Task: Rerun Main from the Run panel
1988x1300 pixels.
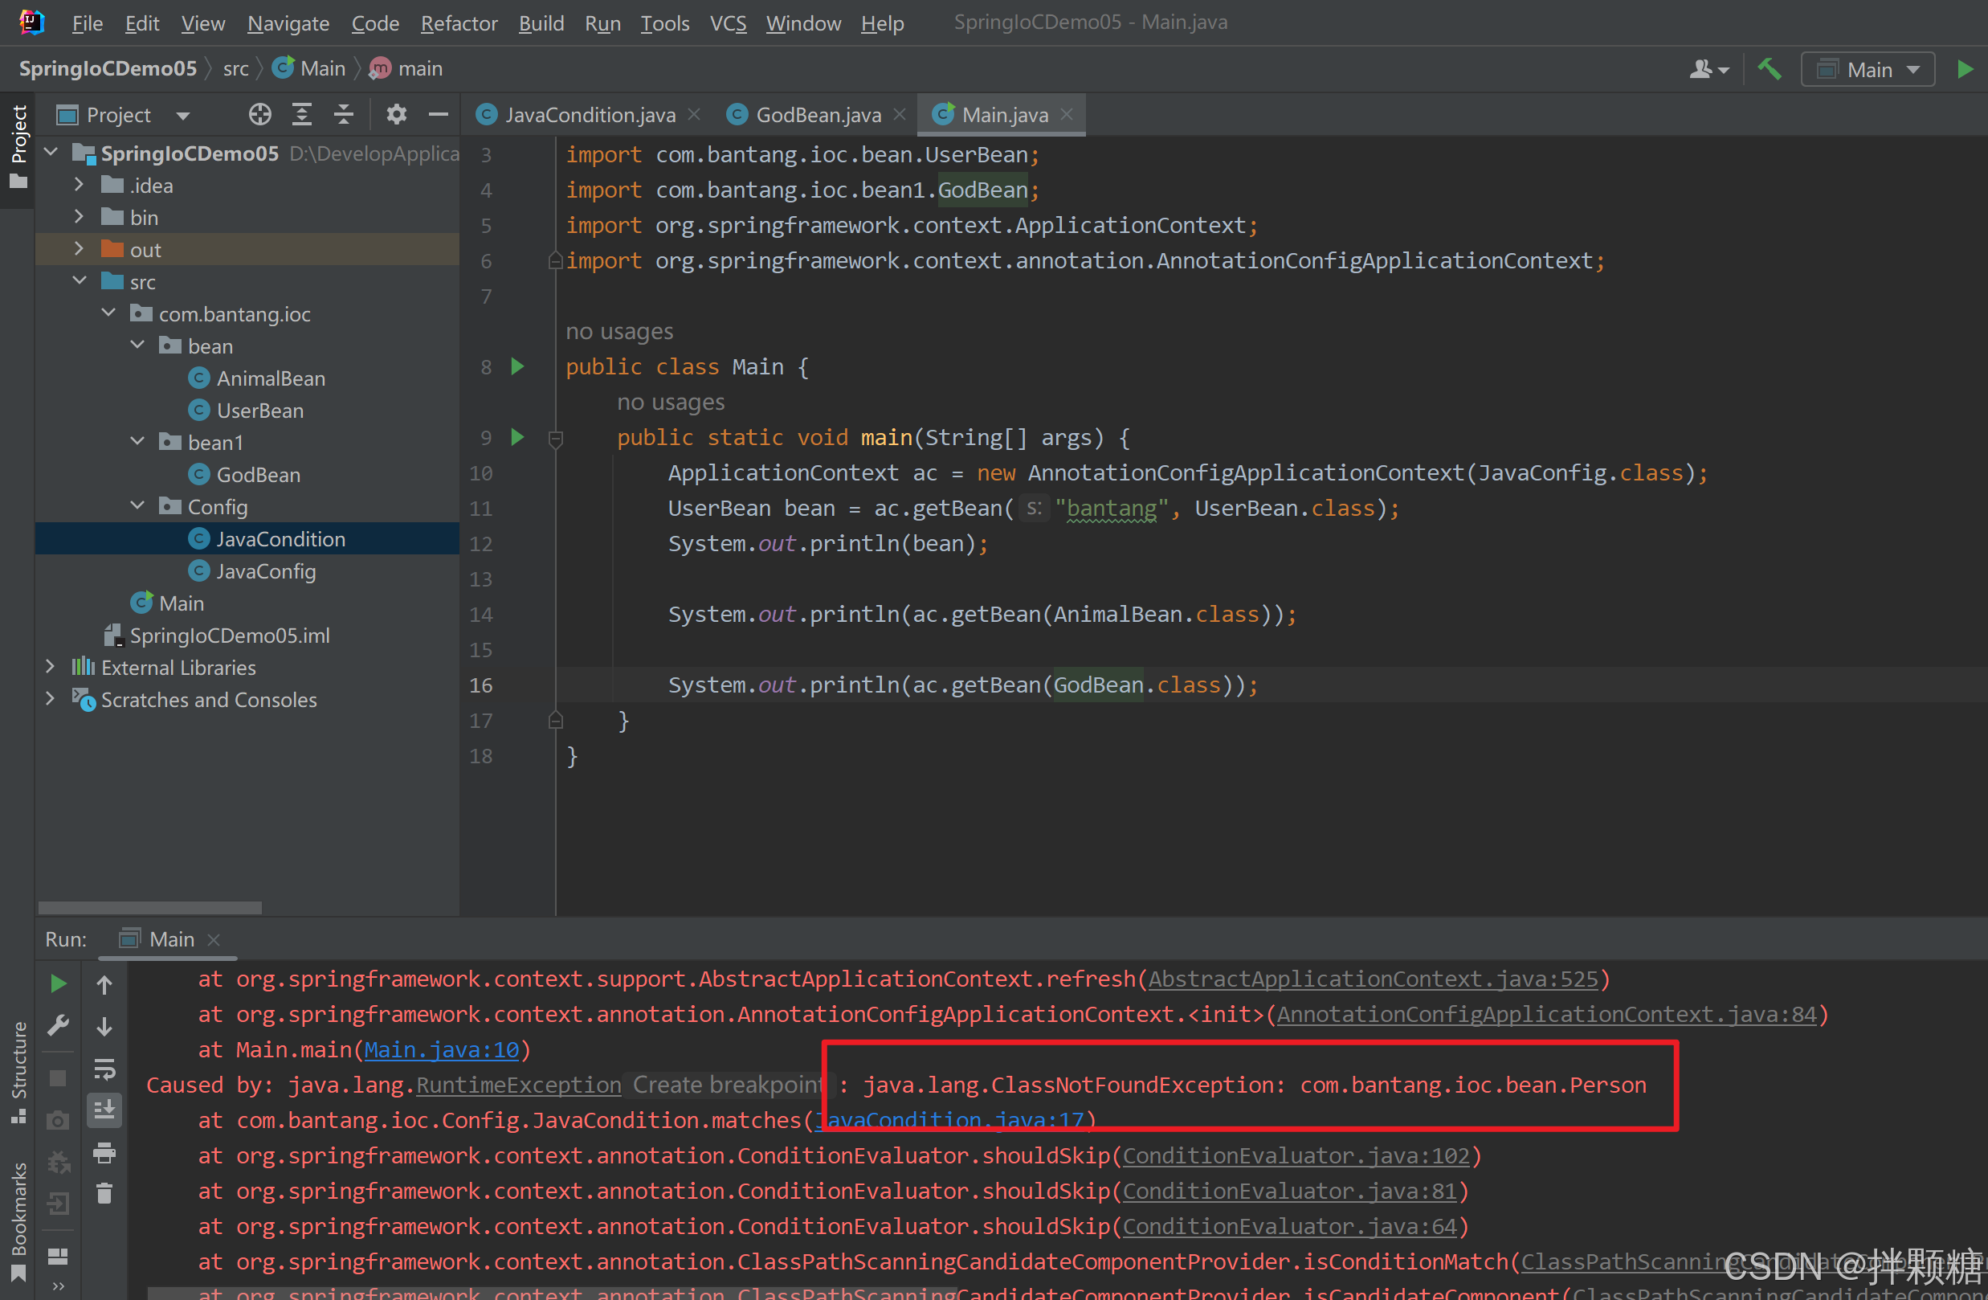Action: (58, 984)
